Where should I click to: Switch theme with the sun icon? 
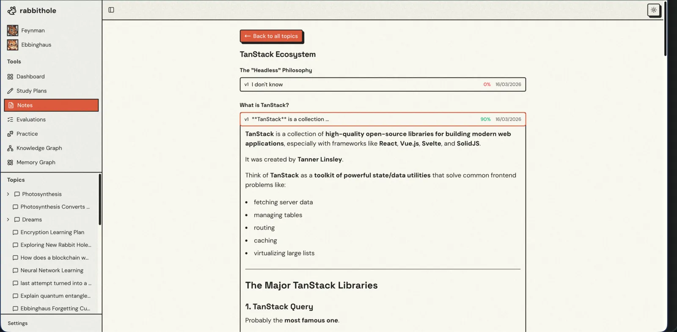coord(654,10)
